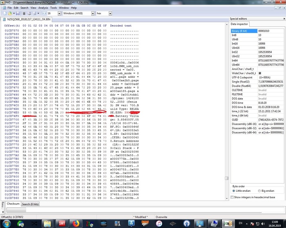Close the Special editors panel
The image size is (286, 228).
pos(284,19)
